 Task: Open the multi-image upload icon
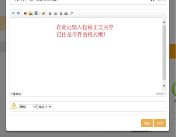[x=31, y=14]
